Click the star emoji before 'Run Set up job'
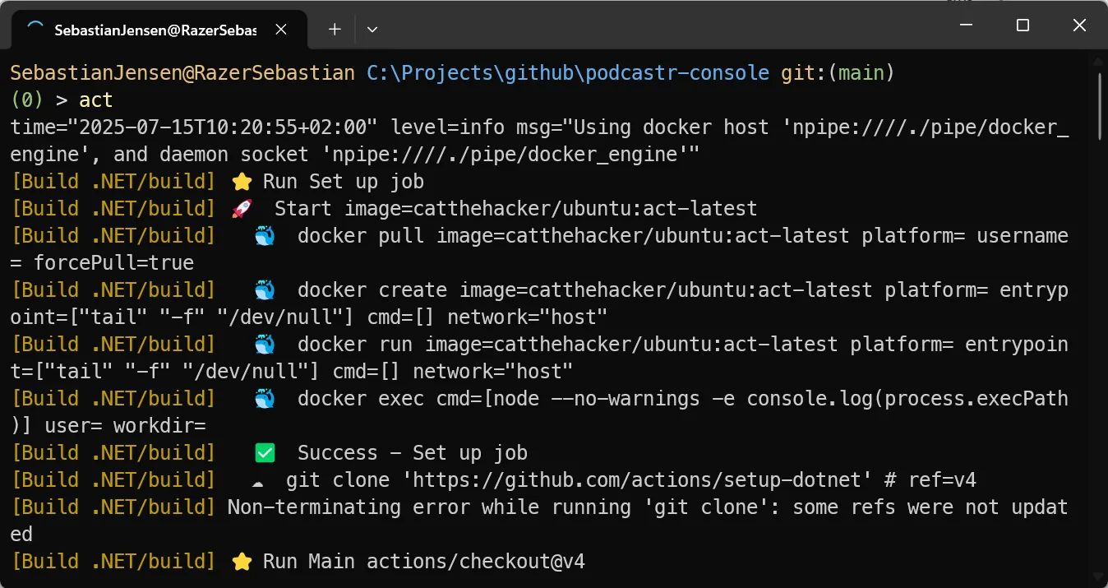Image resolution: width=1108 pixels, height=588 pixels. pos(242,181)
